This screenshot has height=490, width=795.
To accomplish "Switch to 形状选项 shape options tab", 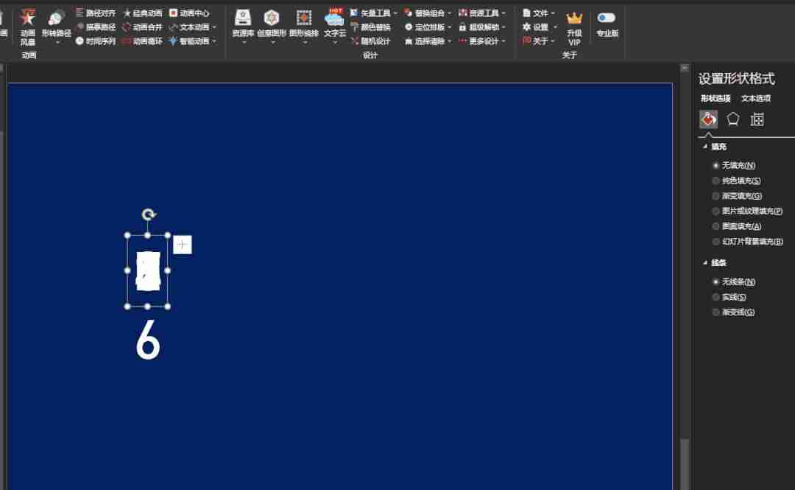I will click(x=715, y=99).
